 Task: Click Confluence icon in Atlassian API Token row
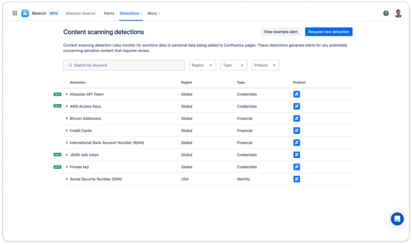(x=297, y=94)
